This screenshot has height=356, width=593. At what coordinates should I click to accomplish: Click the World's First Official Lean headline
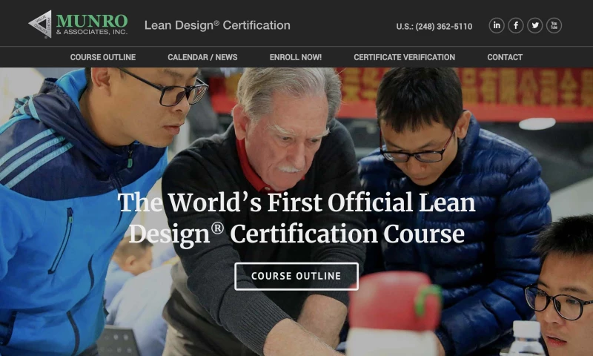pos(296,202)
